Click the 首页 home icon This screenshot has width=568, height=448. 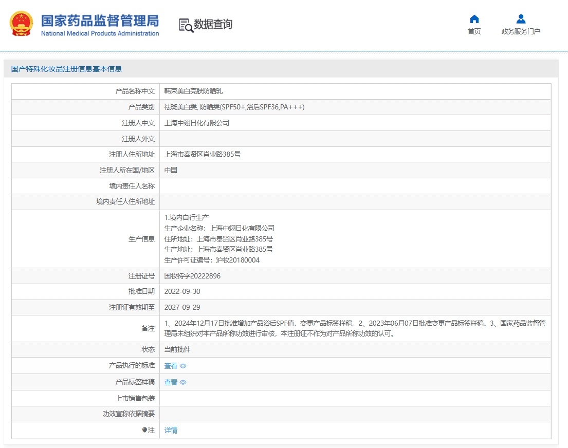474,19
